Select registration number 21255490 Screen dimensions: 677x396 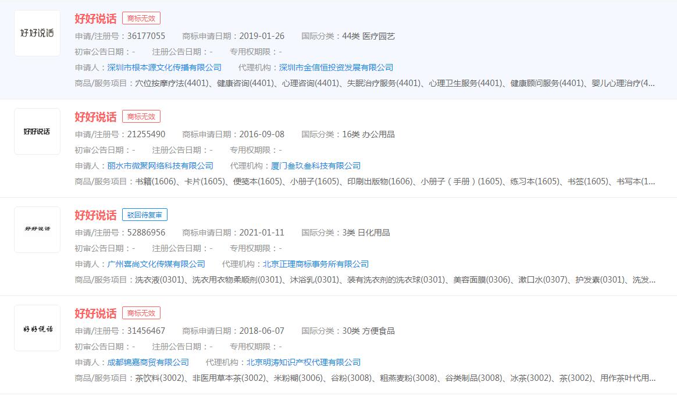pyautogui.click(x=146, y=134)
